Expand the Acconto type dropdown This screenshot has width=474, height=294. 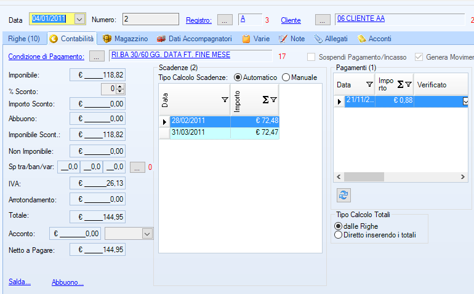[x=147, y=233]
